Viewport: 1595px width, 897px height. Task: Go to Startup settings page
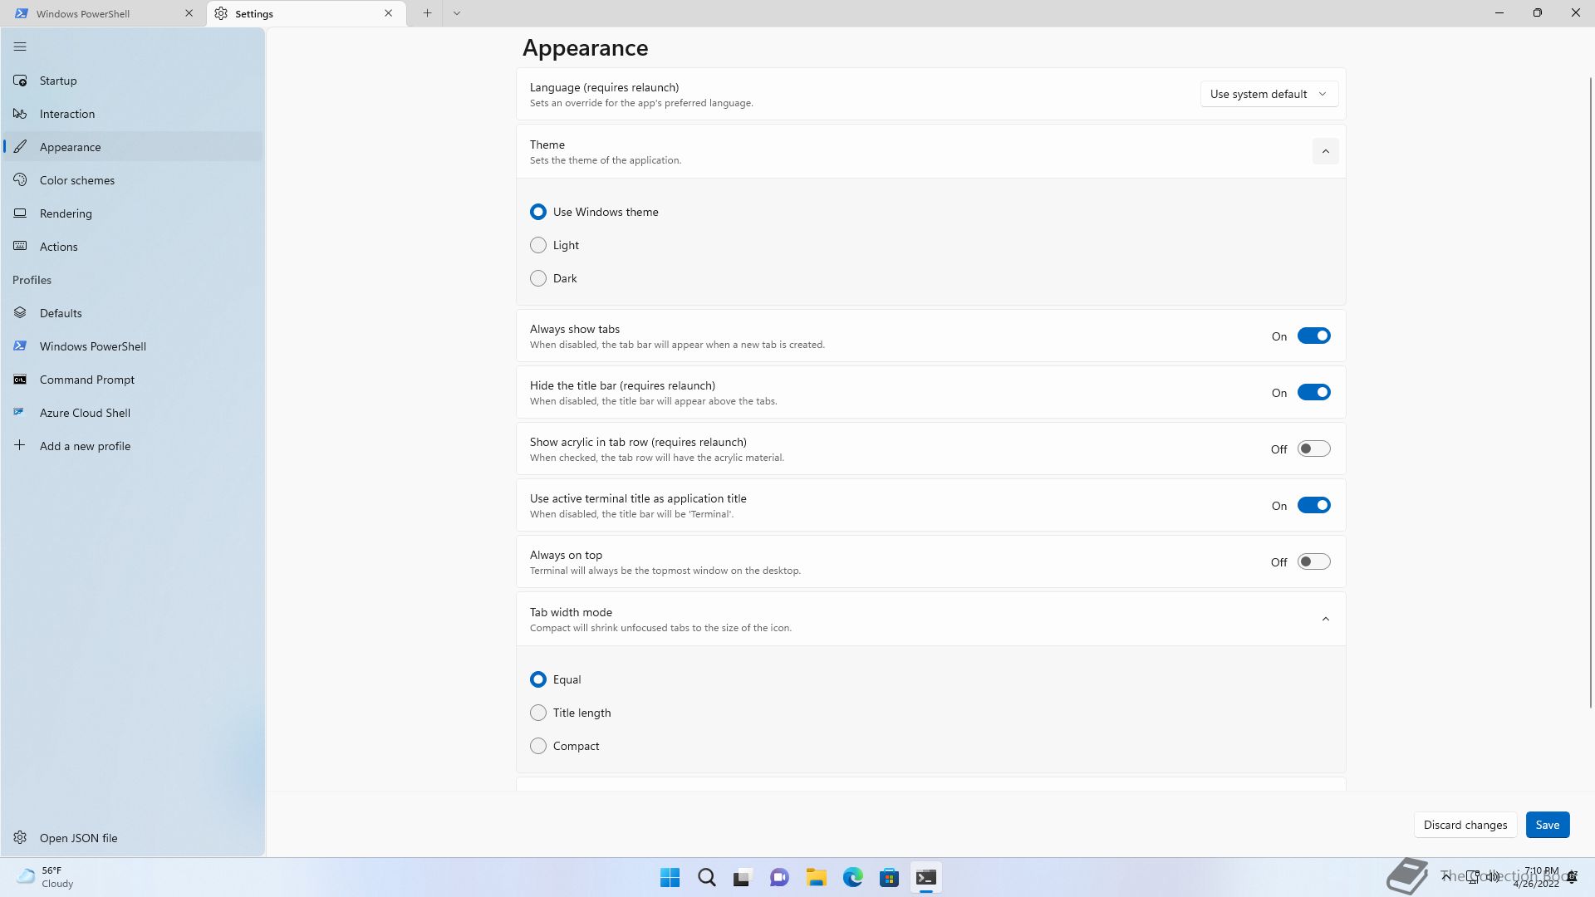(x=133, y=81)
